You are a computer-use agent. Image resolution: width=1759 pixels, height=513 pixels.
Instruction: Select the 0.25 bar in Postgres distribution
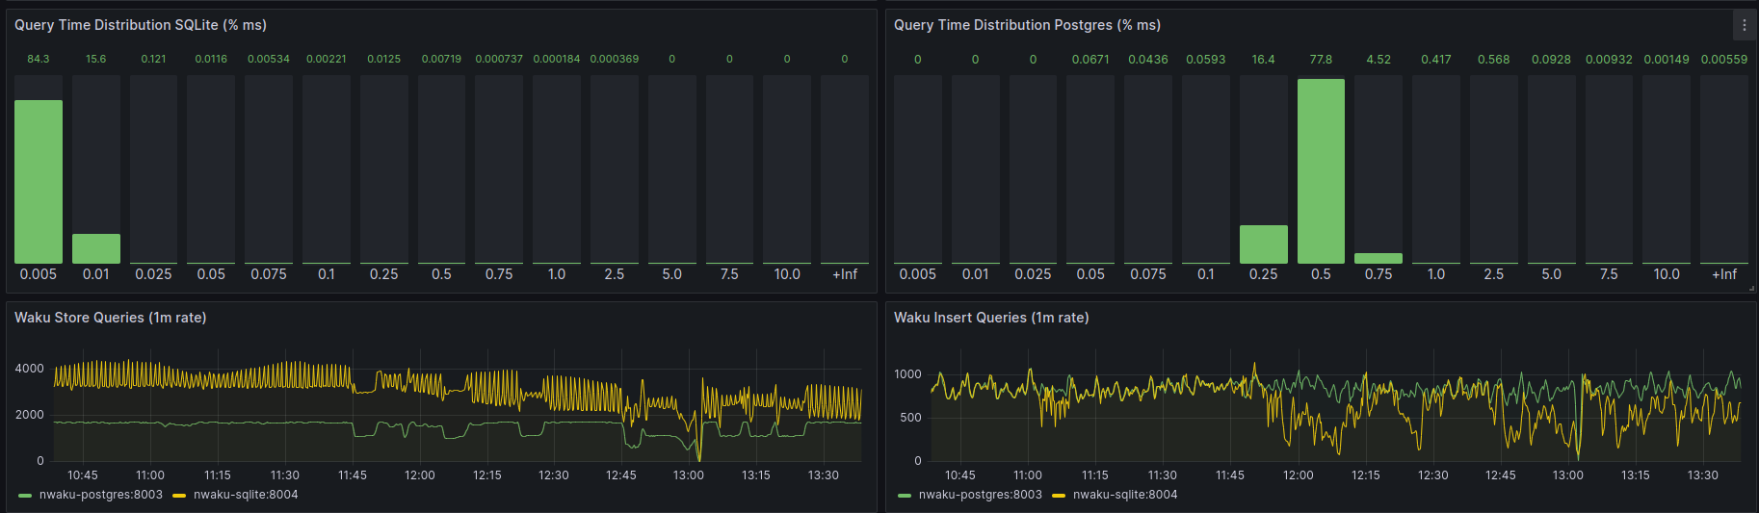click(x=1263, y=244)
